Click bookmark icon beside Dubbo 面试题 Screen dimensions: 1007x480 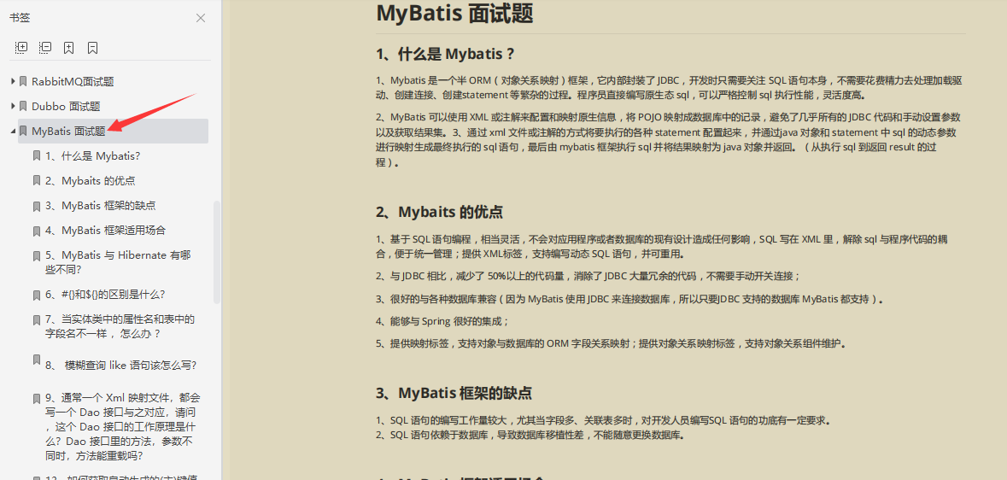(x=23, y=106)
